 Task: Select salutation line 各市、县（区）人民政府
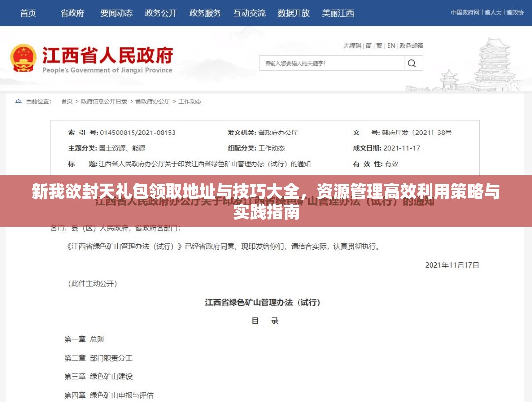click(115, 228)
